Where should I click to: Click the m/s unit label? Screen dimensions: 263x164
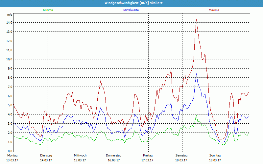tap(10, 15)
